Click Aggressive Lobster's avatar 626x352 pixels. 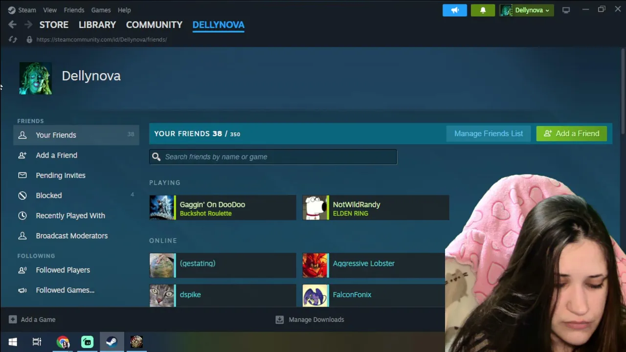pos(315,265)
